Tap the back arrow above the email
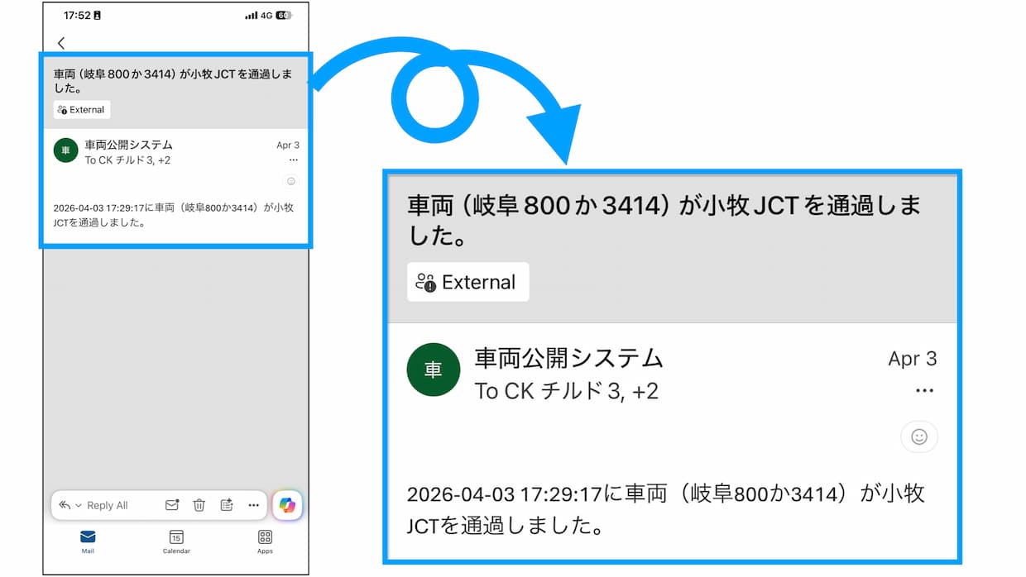The width and height of the screenshot is (1026, 577). (x=61, y=43)
